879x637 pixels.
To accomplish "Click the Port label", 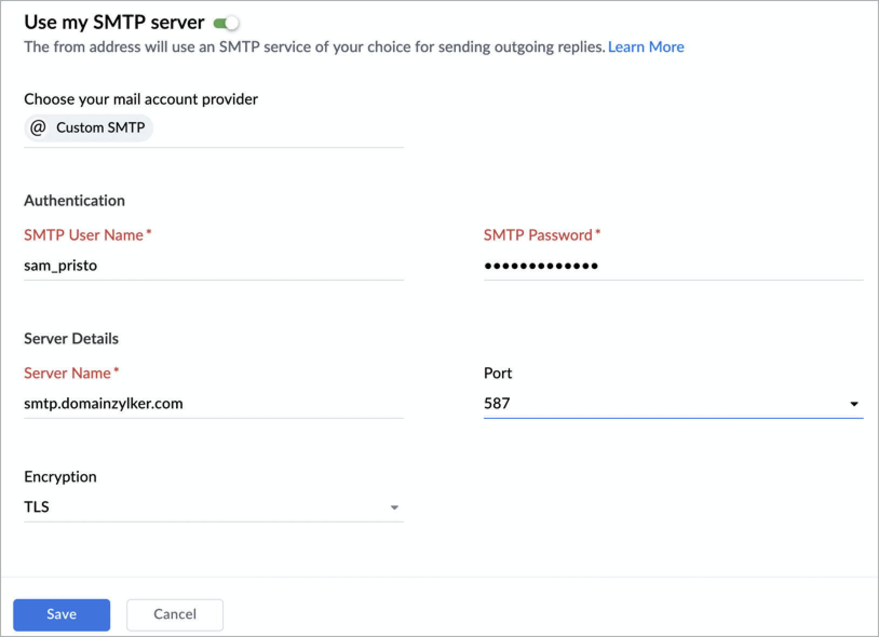I will pyautogui.click(x=497, y=374).
